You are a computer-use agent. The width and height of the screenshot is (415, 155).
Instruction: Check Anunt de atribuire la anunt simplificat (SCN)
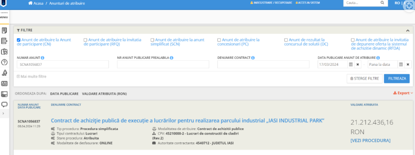pos(152,40)
